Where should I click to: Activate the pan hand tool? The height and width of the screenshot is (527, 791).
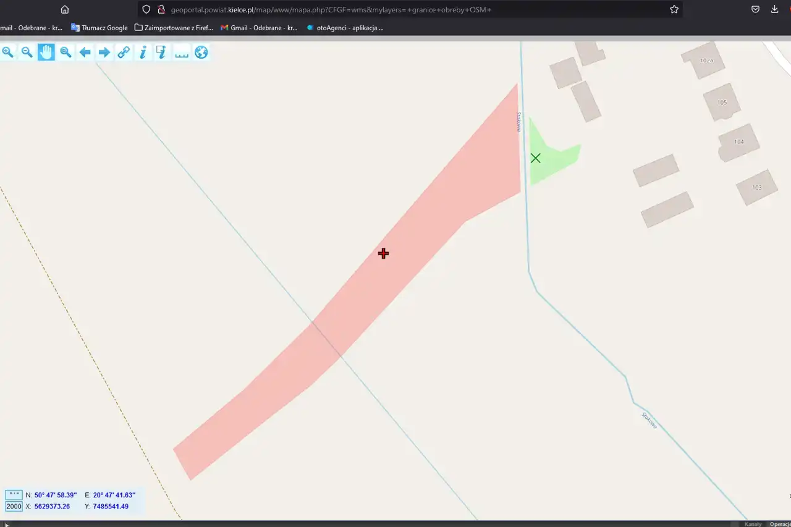(46, 53)
